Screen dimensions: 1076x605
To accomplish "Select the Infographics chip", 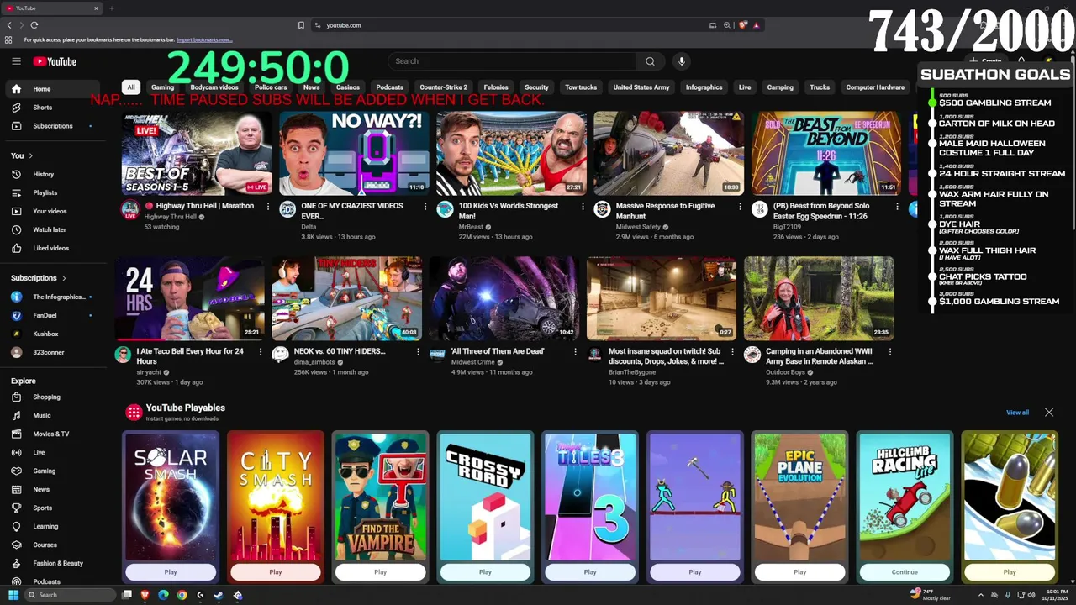I will pyautogui.click(x=704, y=87).
